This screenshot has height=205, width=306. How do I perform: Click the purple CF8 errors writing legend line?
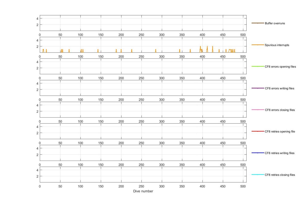(258, 88)
